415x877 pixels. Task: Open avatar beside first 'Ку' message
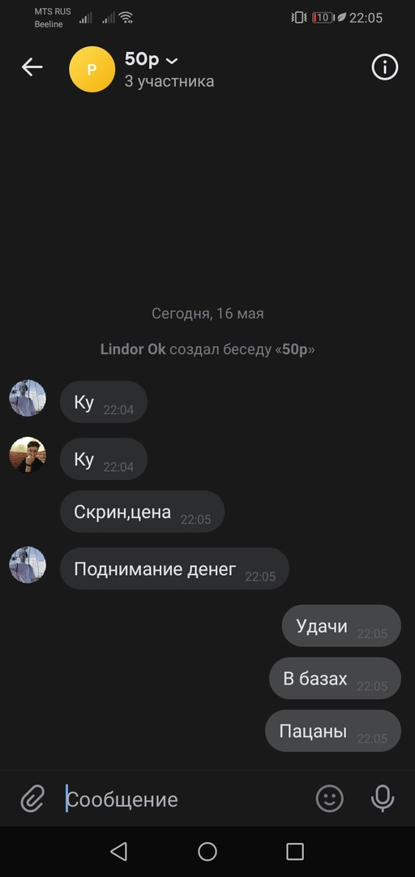coord(28,398)
